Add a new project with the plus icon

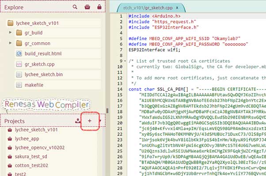tap(90, 121)
